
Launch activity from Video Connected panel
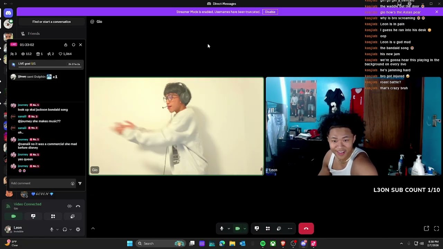click(x=53, y=216)
